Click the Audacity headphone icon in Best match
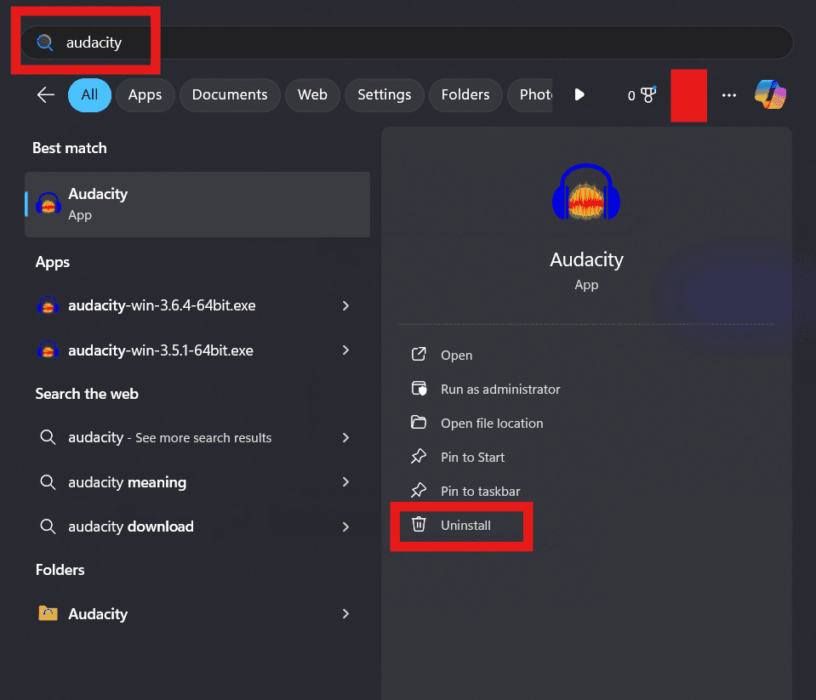The width and height of the screenshot is (816, 700). [48, 204]
